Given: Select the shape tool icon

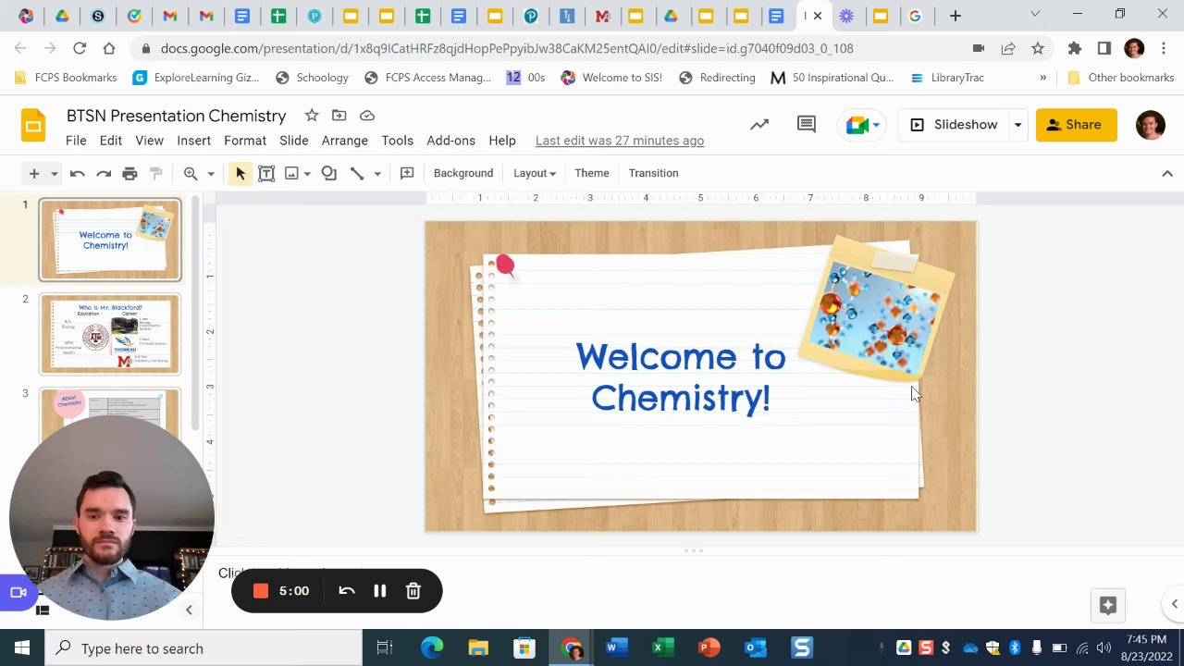Looking at the screenshot, I should pos(328,173).
